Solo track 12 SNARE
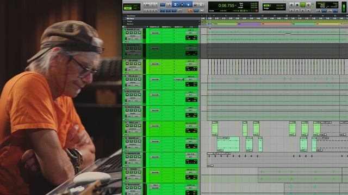 [135, 141]
